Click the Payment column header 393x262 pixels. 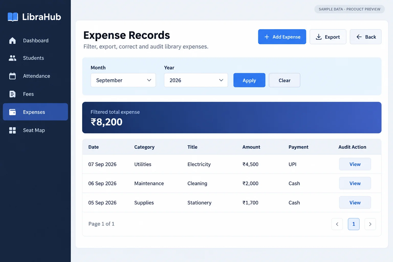(x=298, y=147)
